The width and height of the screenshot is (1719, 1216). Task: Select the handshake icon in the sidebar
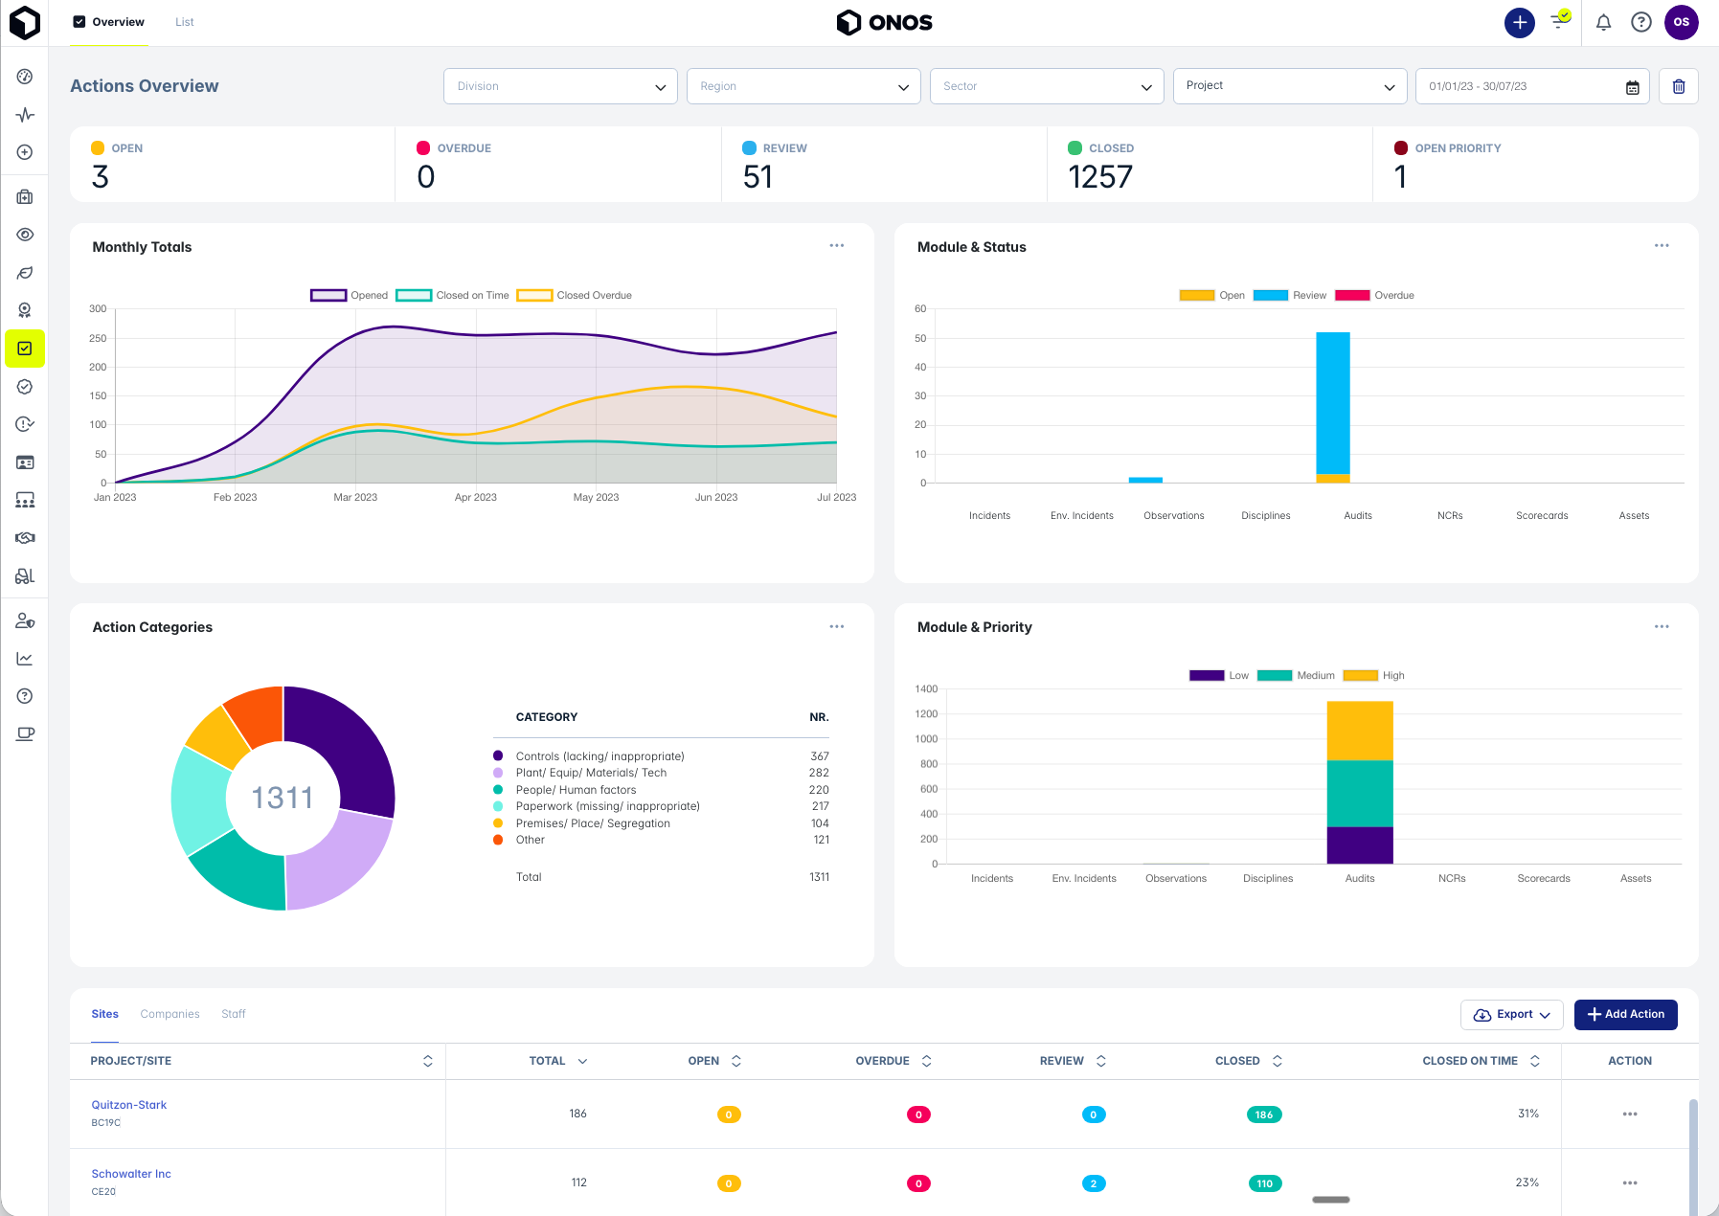coord(25,537)
